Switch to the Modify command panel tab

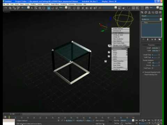coord(146,12)
